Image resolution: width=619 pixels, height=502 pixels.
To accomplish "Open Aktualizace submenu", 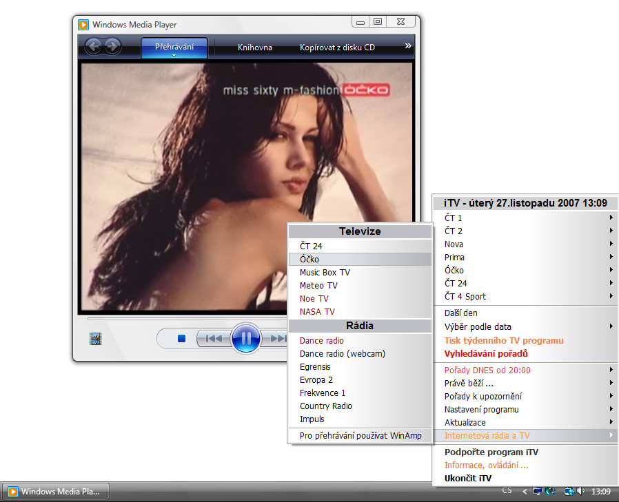I will coord(525,422).
